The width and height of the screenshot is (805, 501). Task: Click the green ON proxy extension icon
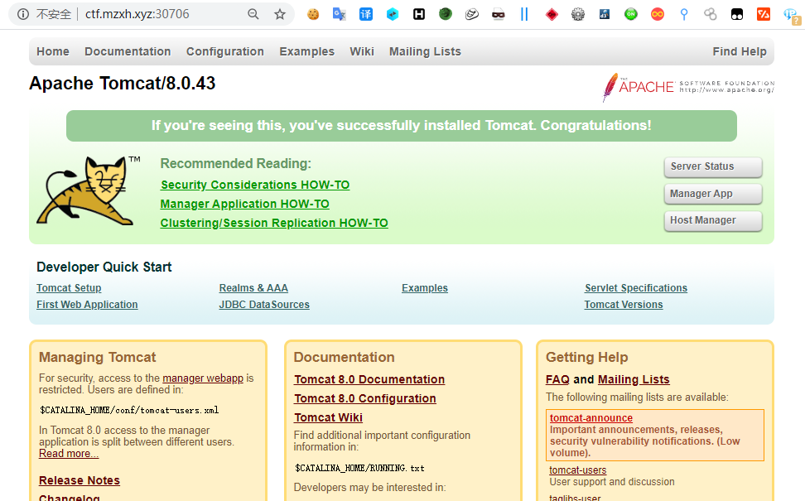(x=631, y=14)
